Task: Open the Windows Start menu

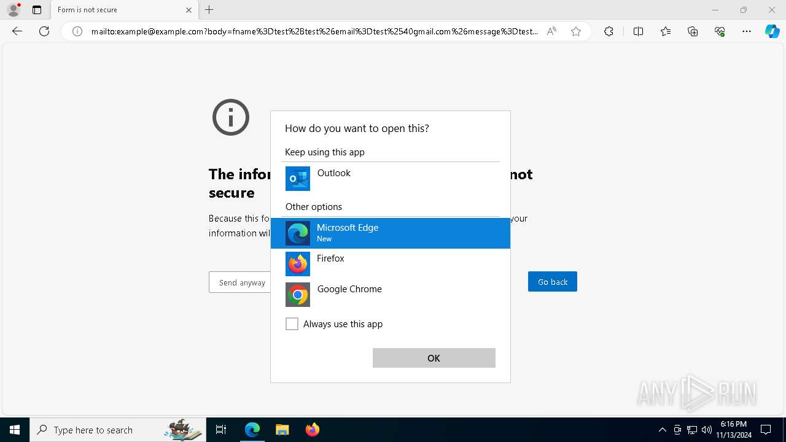Action: [15, 430]
